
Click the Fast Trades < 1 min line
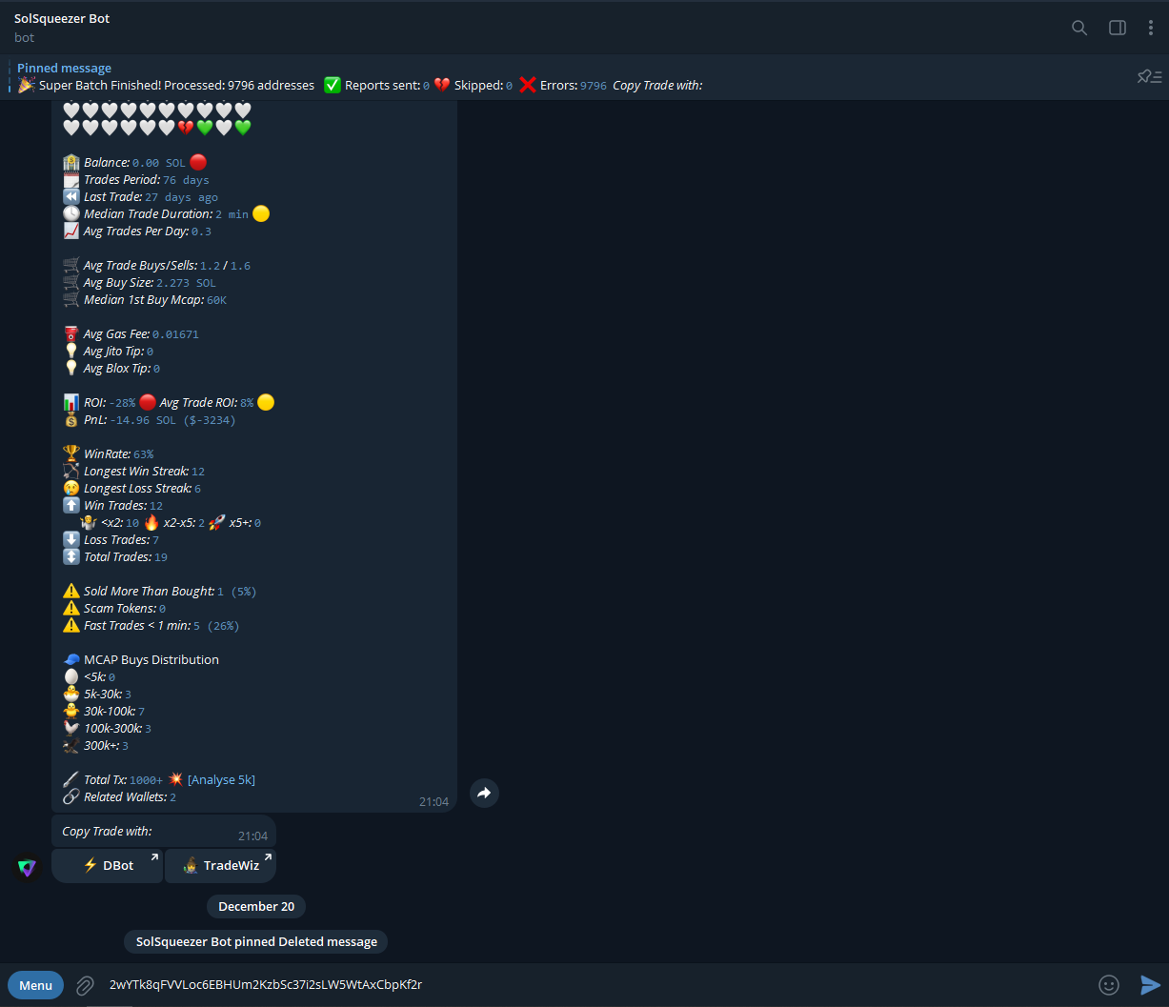coord(151,626)
